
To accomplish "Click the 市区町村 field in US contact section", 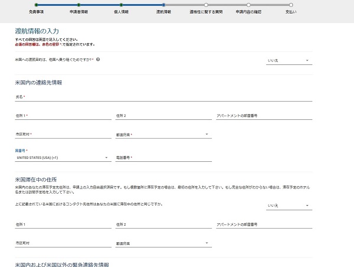I will coord(63,135).
